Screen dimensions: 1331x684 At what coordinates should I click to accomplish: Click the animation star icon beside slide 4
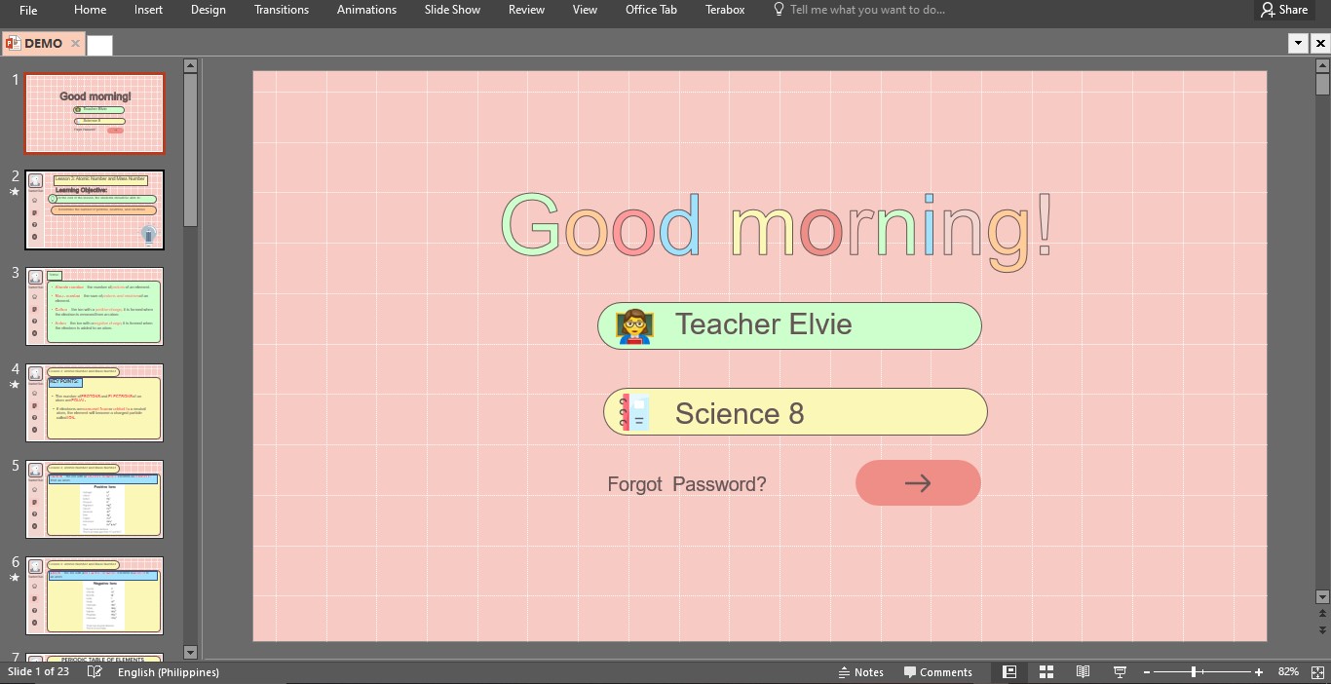click(x=15, y=385)
